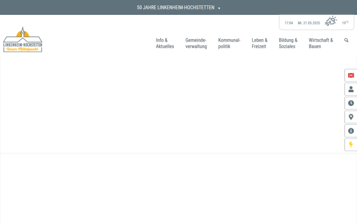Open the Wirtschaft & Bauen menu
Viewport: 357px width, 223px height.
(x=321, y=43)
